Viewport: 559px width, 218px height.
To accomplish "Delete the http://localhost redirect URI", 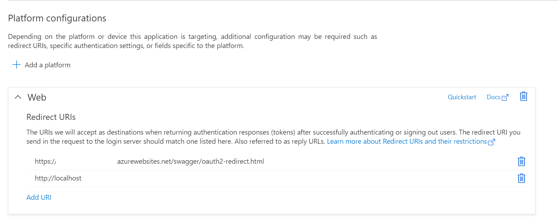I will coord(521,178).
